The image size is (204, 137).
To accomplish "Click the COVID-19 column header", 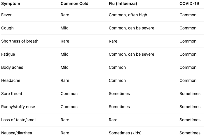I will coord(189,3).
